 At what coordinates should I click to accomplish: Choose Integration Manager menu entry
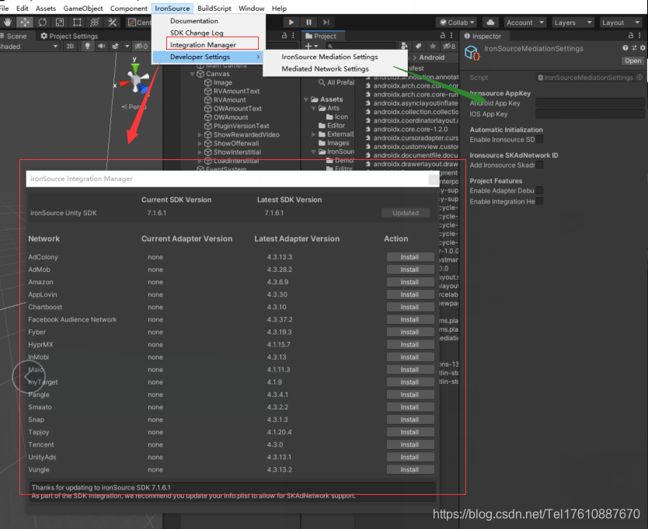pyautogui.click(x=212, y=44)
